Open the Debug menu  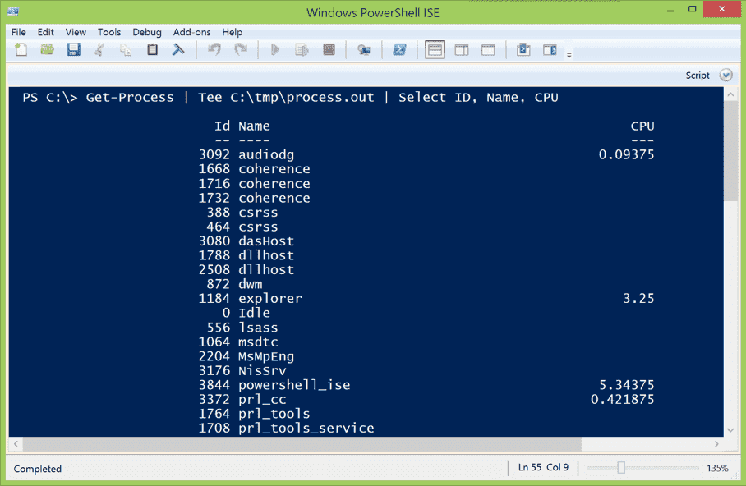tap(146, 32)
